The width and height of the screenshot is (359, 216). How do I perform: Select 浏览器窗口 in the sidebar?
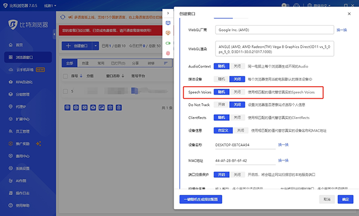click(x=28, y=57)
